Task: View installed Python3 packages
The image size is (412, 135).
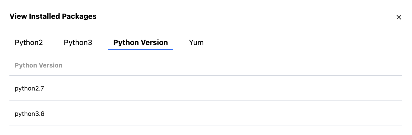Action: pos(78,42)
